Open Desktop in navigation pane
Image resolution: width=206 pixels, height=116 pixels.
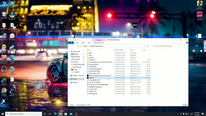(76, 54)
